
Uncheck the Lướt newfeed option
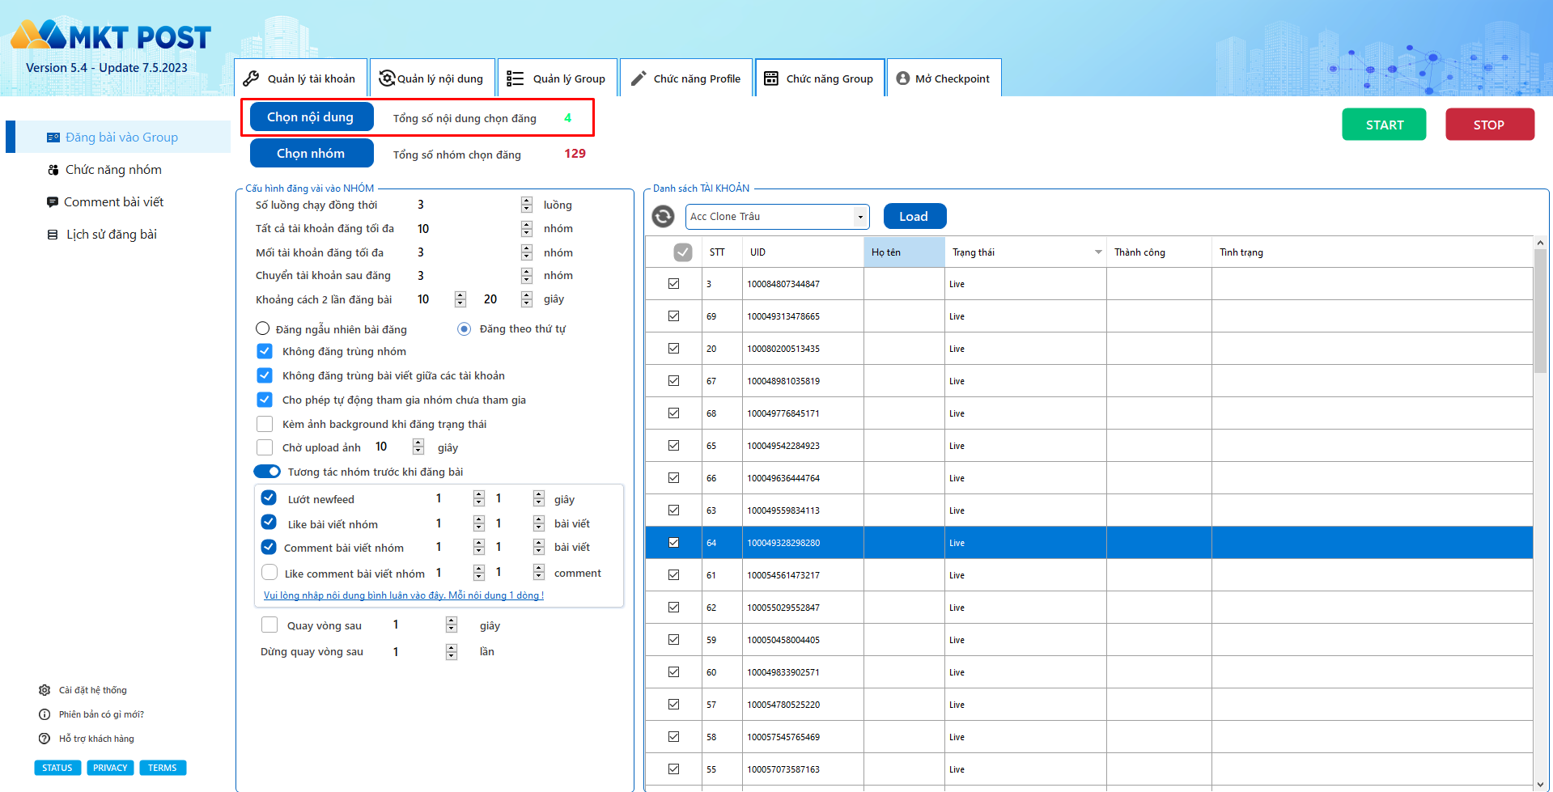269,498
